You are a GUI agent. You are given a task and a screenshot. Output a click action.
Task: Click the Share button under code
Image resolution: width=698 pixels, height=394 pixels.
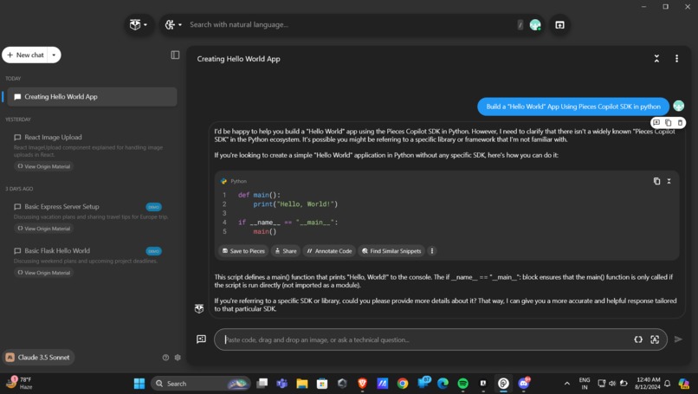[286, 251]
